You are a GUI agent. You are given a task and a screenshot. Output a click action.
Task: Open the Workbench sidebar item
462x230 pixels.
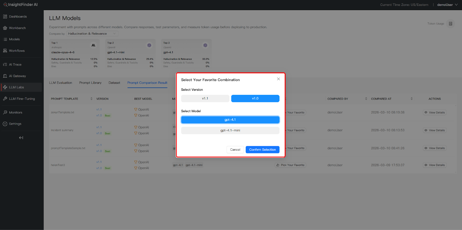(17, 28)
